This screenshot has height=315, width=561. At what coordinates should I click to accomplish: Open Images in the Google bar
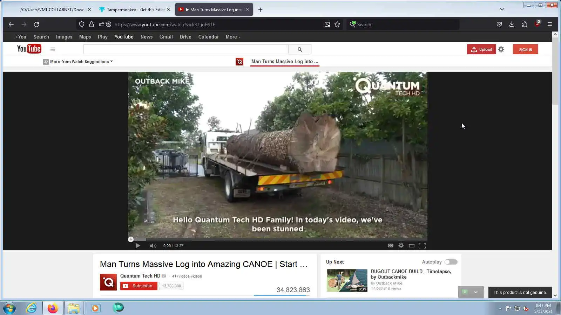point(64,37)
